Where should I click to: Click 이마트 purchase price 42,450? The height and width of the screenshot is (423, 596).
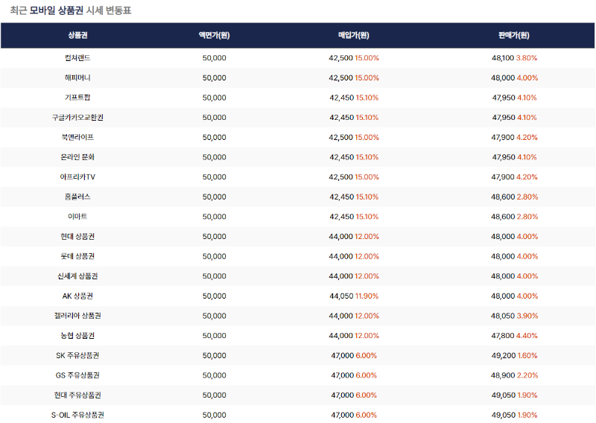[342, 217]
